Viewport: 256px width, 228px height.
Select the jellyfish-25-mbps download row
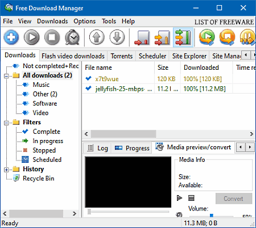[x=169, y=88]
